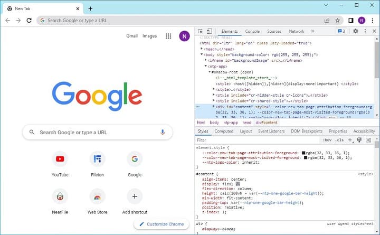
Task: Open the Computed styles tab
Action: [224, 131]
